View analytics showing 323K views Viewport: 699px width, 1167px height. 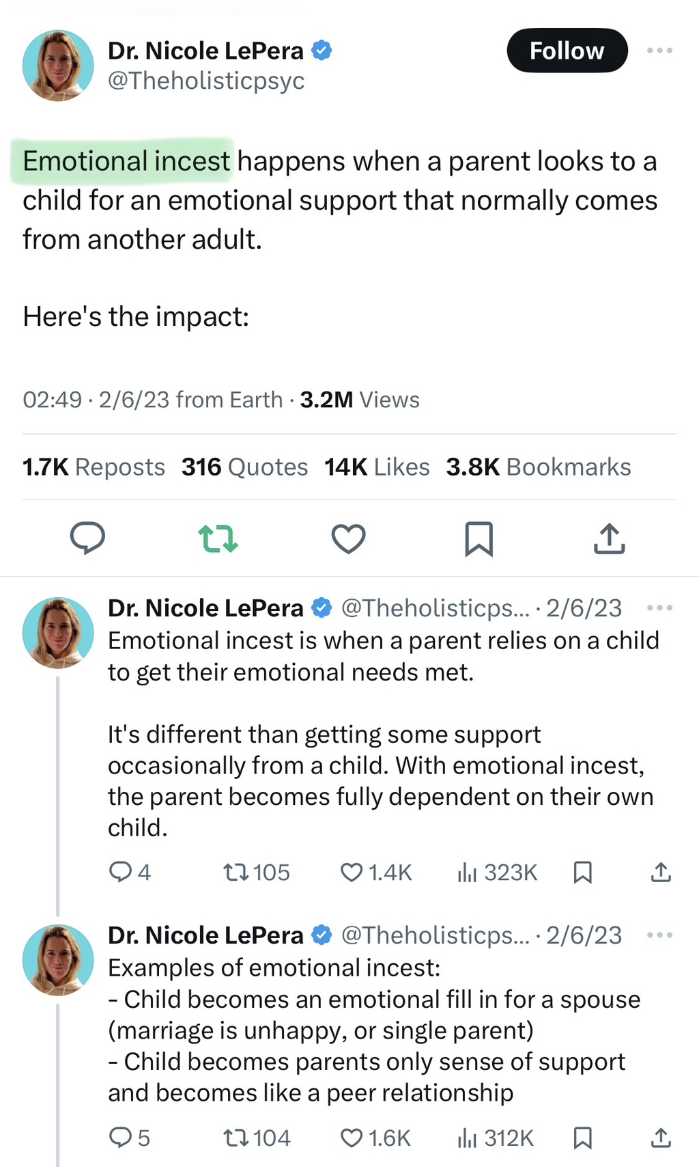tap(497, 872)
